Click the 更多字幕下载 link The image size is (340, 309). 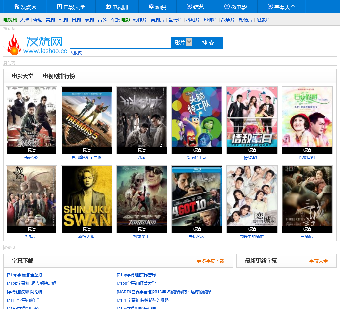[x=210, y=261]
